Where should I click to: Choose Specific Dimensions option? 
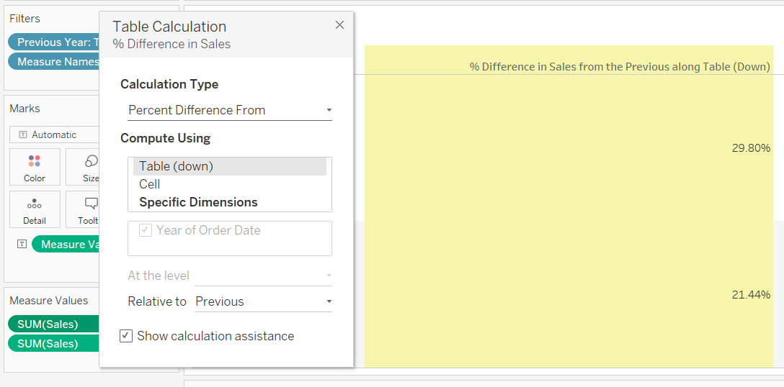pyautogui.click(x=198, y=202)
